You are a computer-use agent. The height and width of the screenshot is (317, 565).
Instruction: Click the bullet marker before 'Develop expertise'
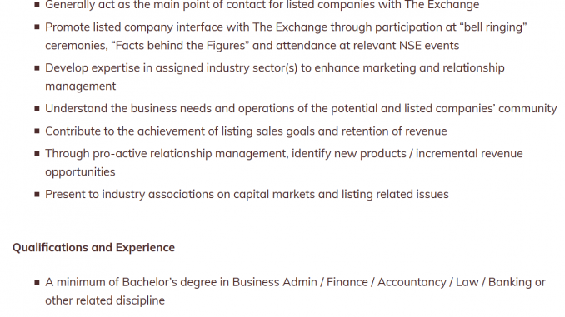(x=37, y=67)
